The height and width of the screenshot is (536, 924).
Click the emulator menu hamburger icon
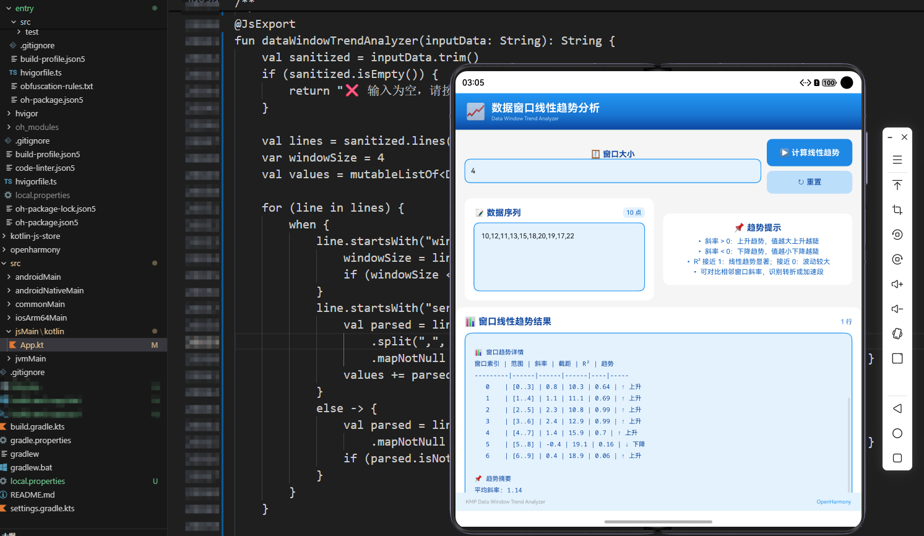click(x=897, y=160)
